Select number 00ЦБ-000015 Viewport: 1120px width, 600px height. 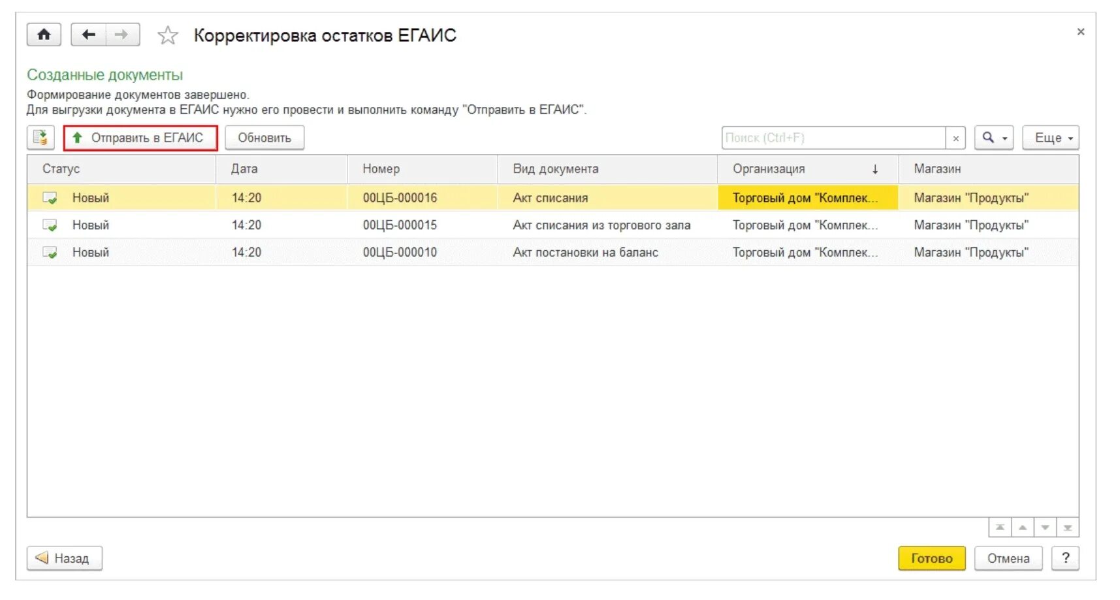point(400,225)
